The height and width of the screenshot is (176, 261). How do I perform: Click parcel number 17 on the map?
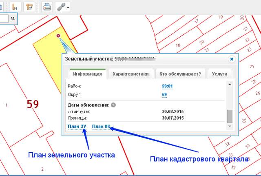coord(197,21)
